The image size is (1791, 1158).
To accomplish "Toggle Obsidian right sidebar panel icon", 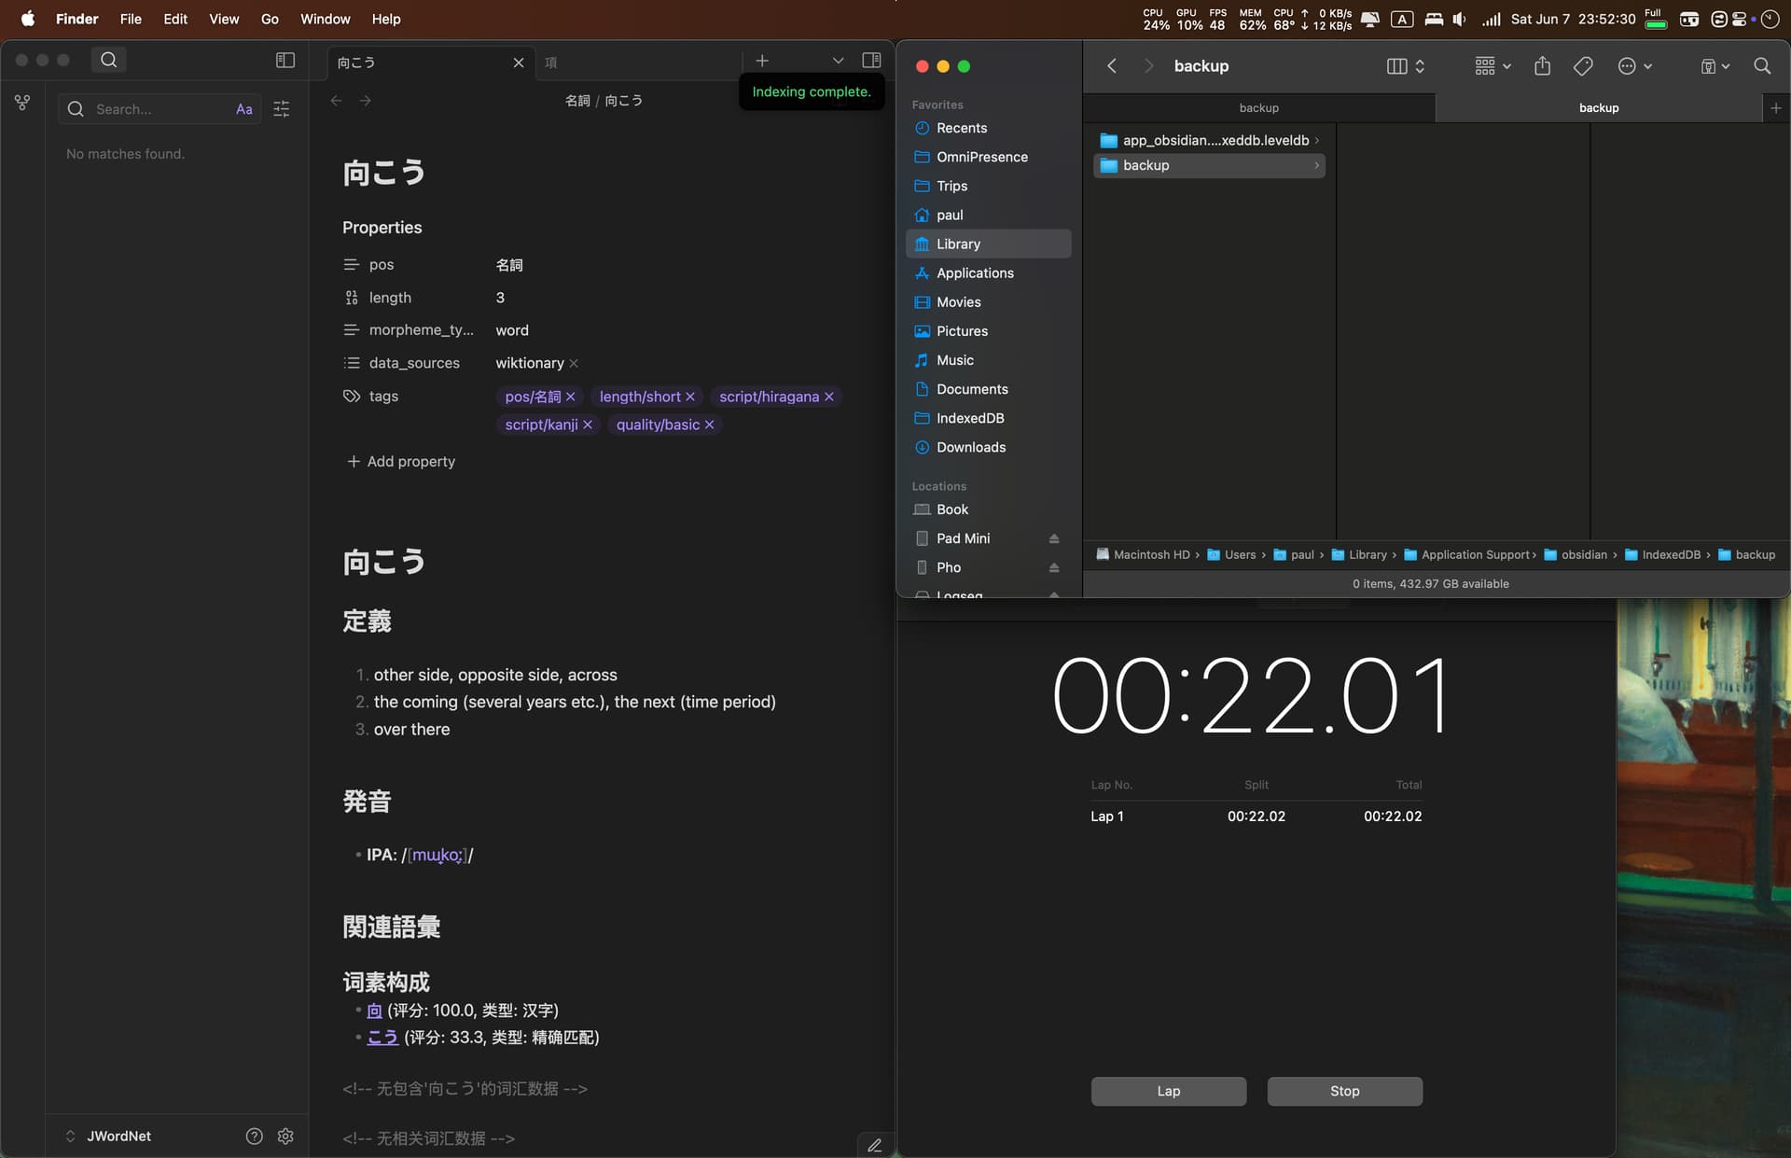I will [x=871, y=60].
